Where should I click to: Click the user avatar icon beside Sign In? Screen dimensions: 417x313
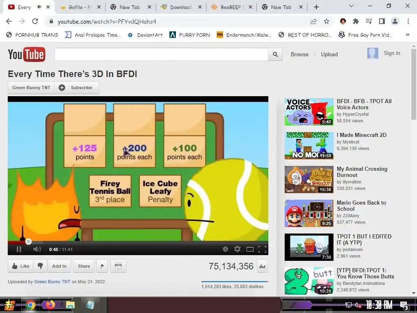373,53
